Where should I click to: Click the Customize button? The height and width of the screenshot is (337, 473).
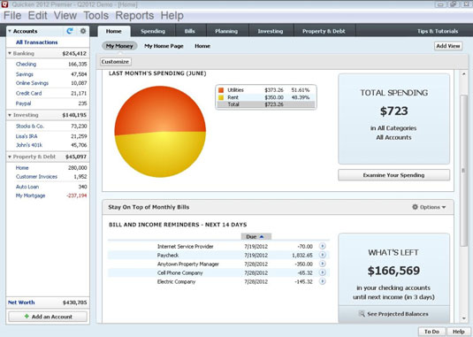[115, 62]
